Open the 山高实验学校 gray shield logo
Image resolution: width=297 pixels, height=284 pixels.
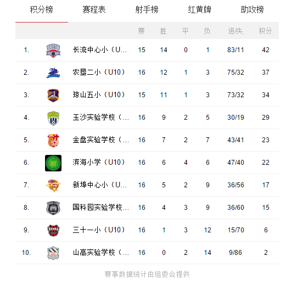(53, 253)
